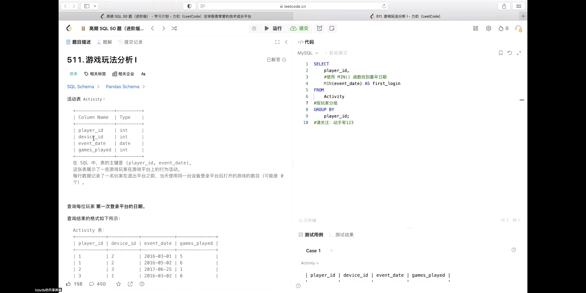This screenshot has width=586, height=293.
Task: Submit the solution with 提交
Action: [x=299, y=28]
